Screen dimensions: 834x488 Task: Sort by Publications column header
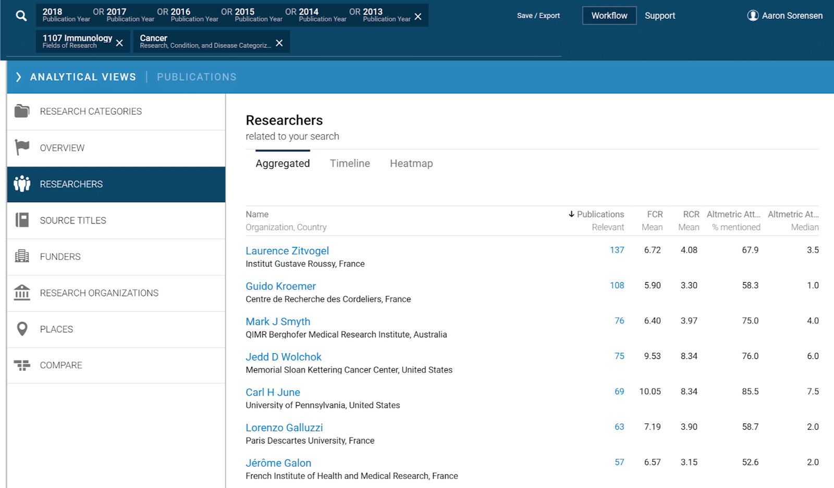click(599, 214)
